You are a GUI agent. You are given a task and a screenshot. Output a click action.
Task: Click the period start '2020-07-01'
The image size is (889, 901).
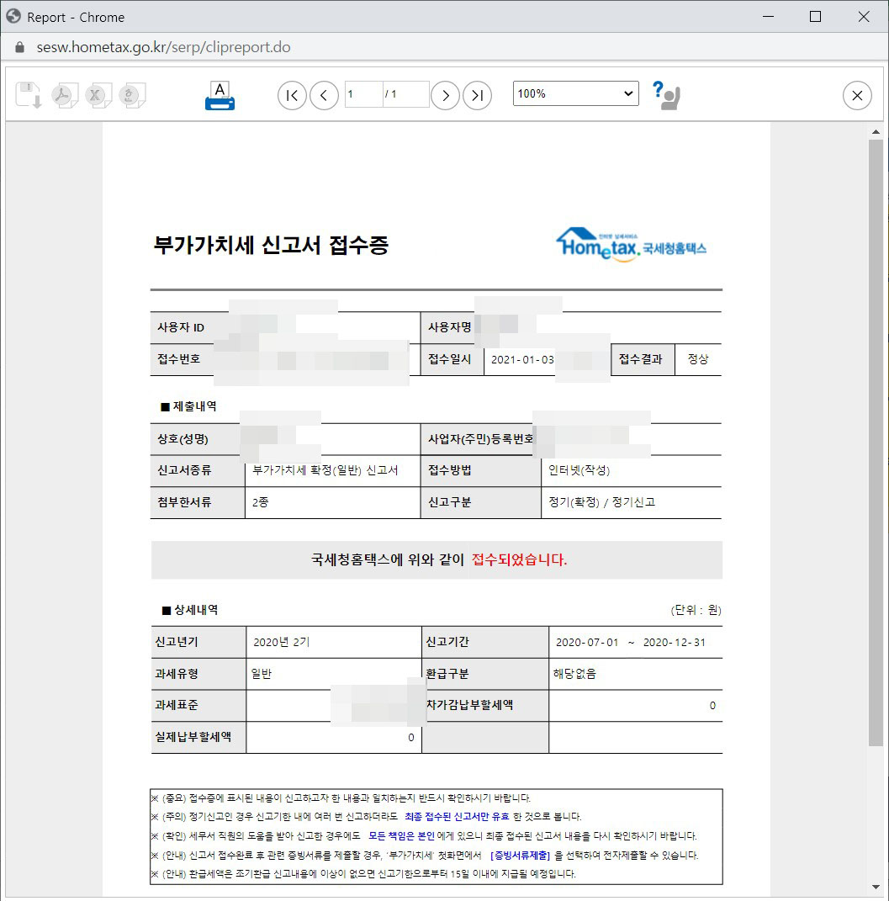click(587, 643)
